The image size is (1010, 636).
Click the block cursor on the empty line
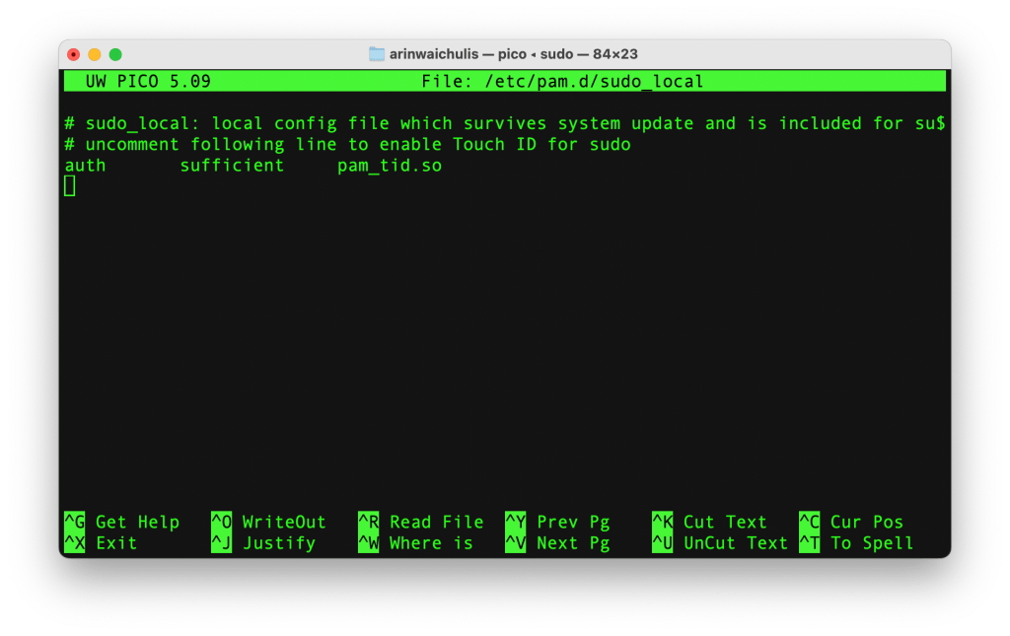70,186
